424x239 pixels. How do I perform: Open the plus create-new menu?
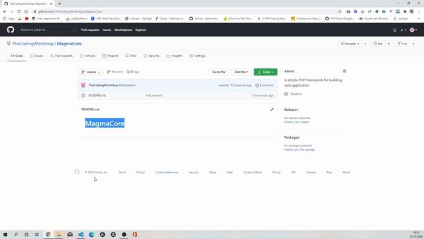(x=403, y=30)
